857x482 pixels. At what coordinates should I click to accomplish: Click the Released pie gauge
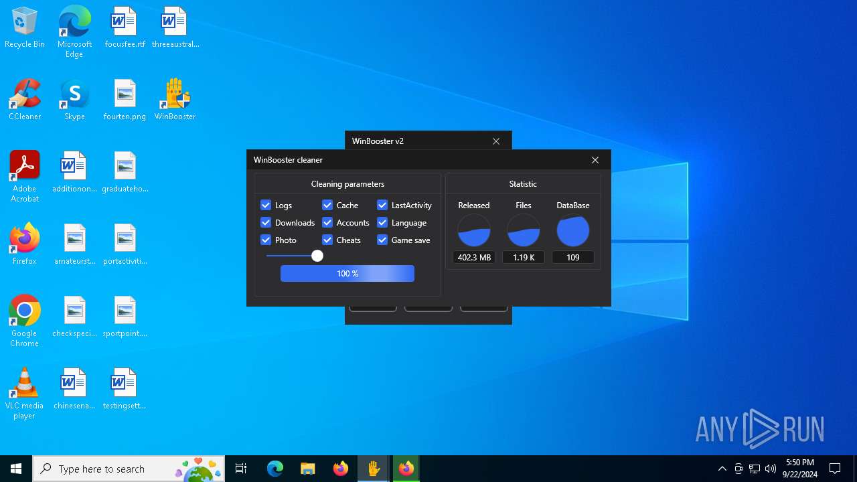(474, 231)
